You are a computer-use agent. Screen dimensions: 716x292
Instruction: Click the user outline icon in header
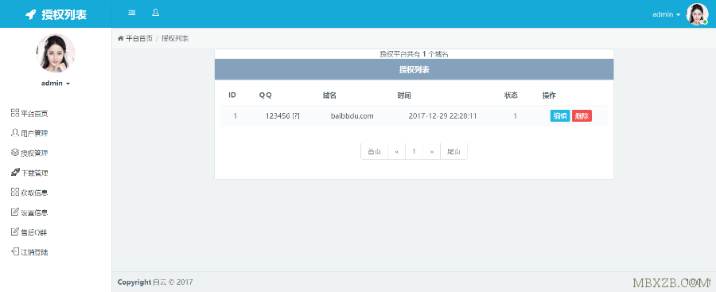pyautogui.click(x=155, y=13)
